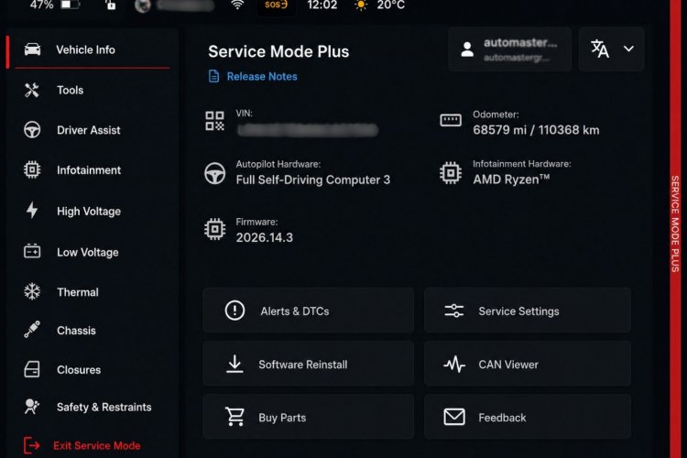Click the Infotainment chip icon in sidebar
This screenshot has width=687, height=458.
[32, 170]
